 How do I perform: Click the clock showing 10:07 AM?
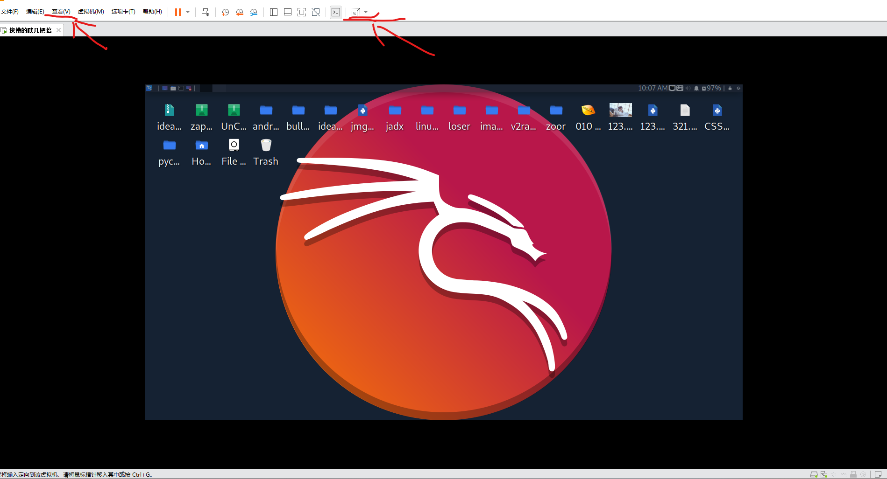(x=653, y=88)
